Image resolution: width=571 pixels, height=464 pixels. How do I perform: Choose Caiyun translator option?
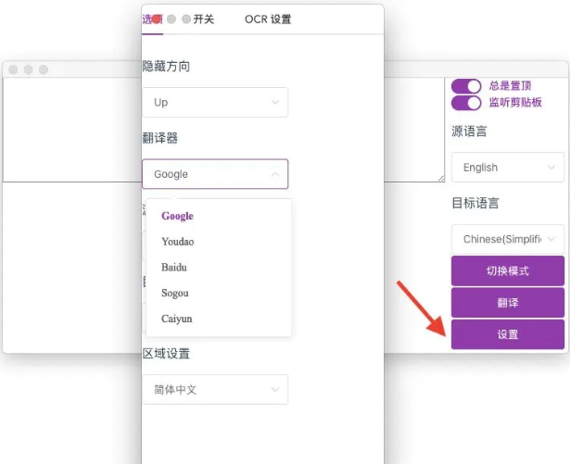[177, 319]
